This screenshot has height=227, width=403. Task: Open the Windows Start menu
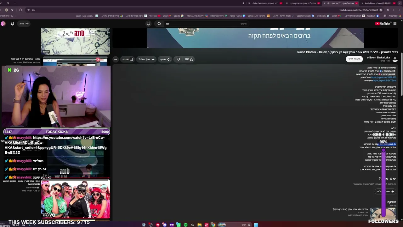click(256, 225)
